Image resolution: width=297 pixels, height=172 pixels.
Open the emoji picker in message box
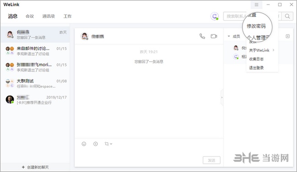pyautogui.click(x=84, y=144)
